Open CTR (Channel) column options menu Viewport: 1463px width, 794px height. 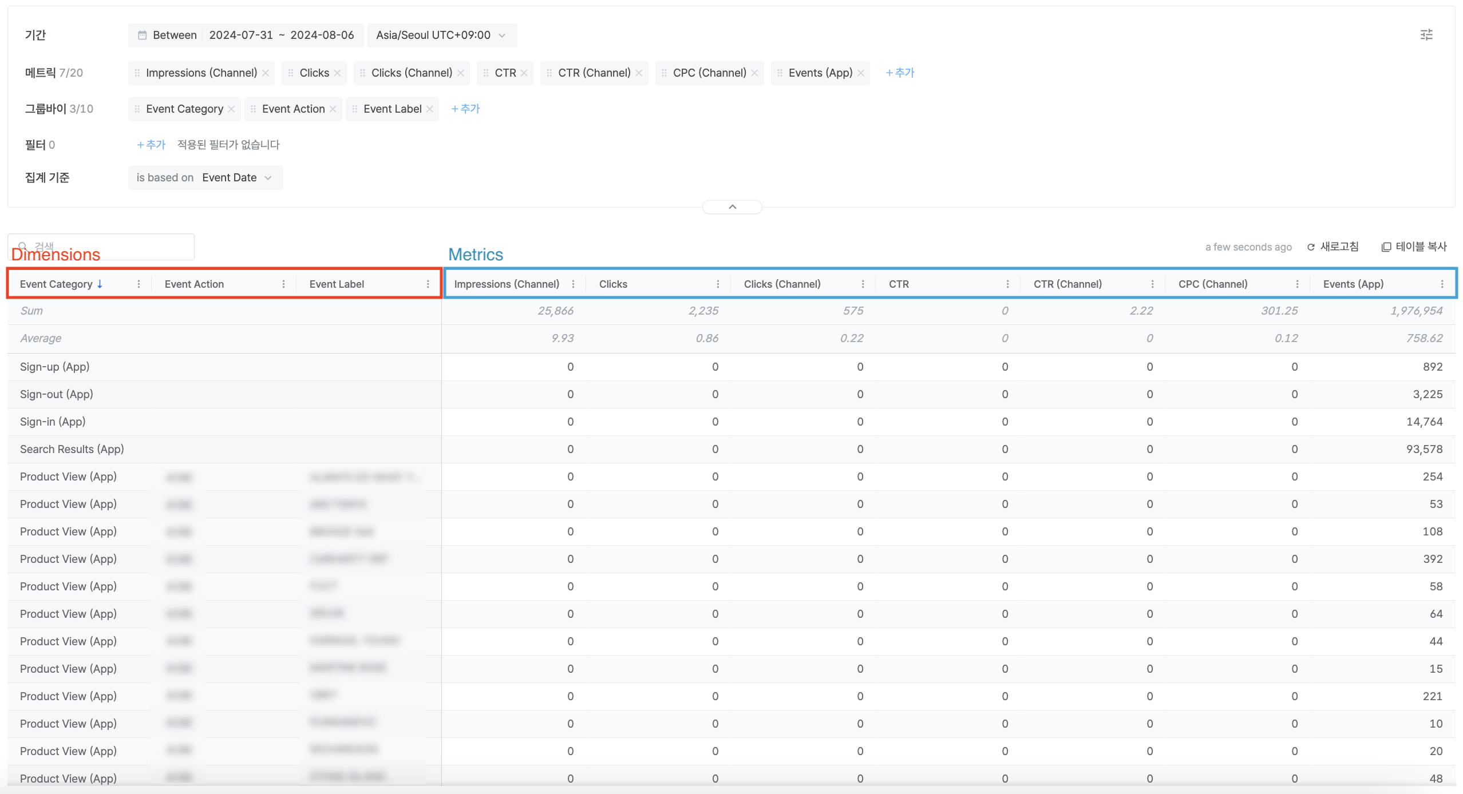1152,284
